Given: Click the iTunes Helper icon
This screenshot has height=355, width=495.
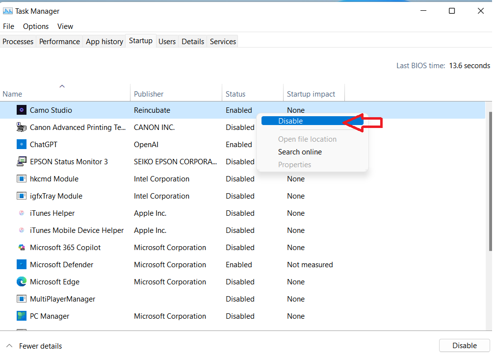Looking at the screenshot, I should pos(21,213).
